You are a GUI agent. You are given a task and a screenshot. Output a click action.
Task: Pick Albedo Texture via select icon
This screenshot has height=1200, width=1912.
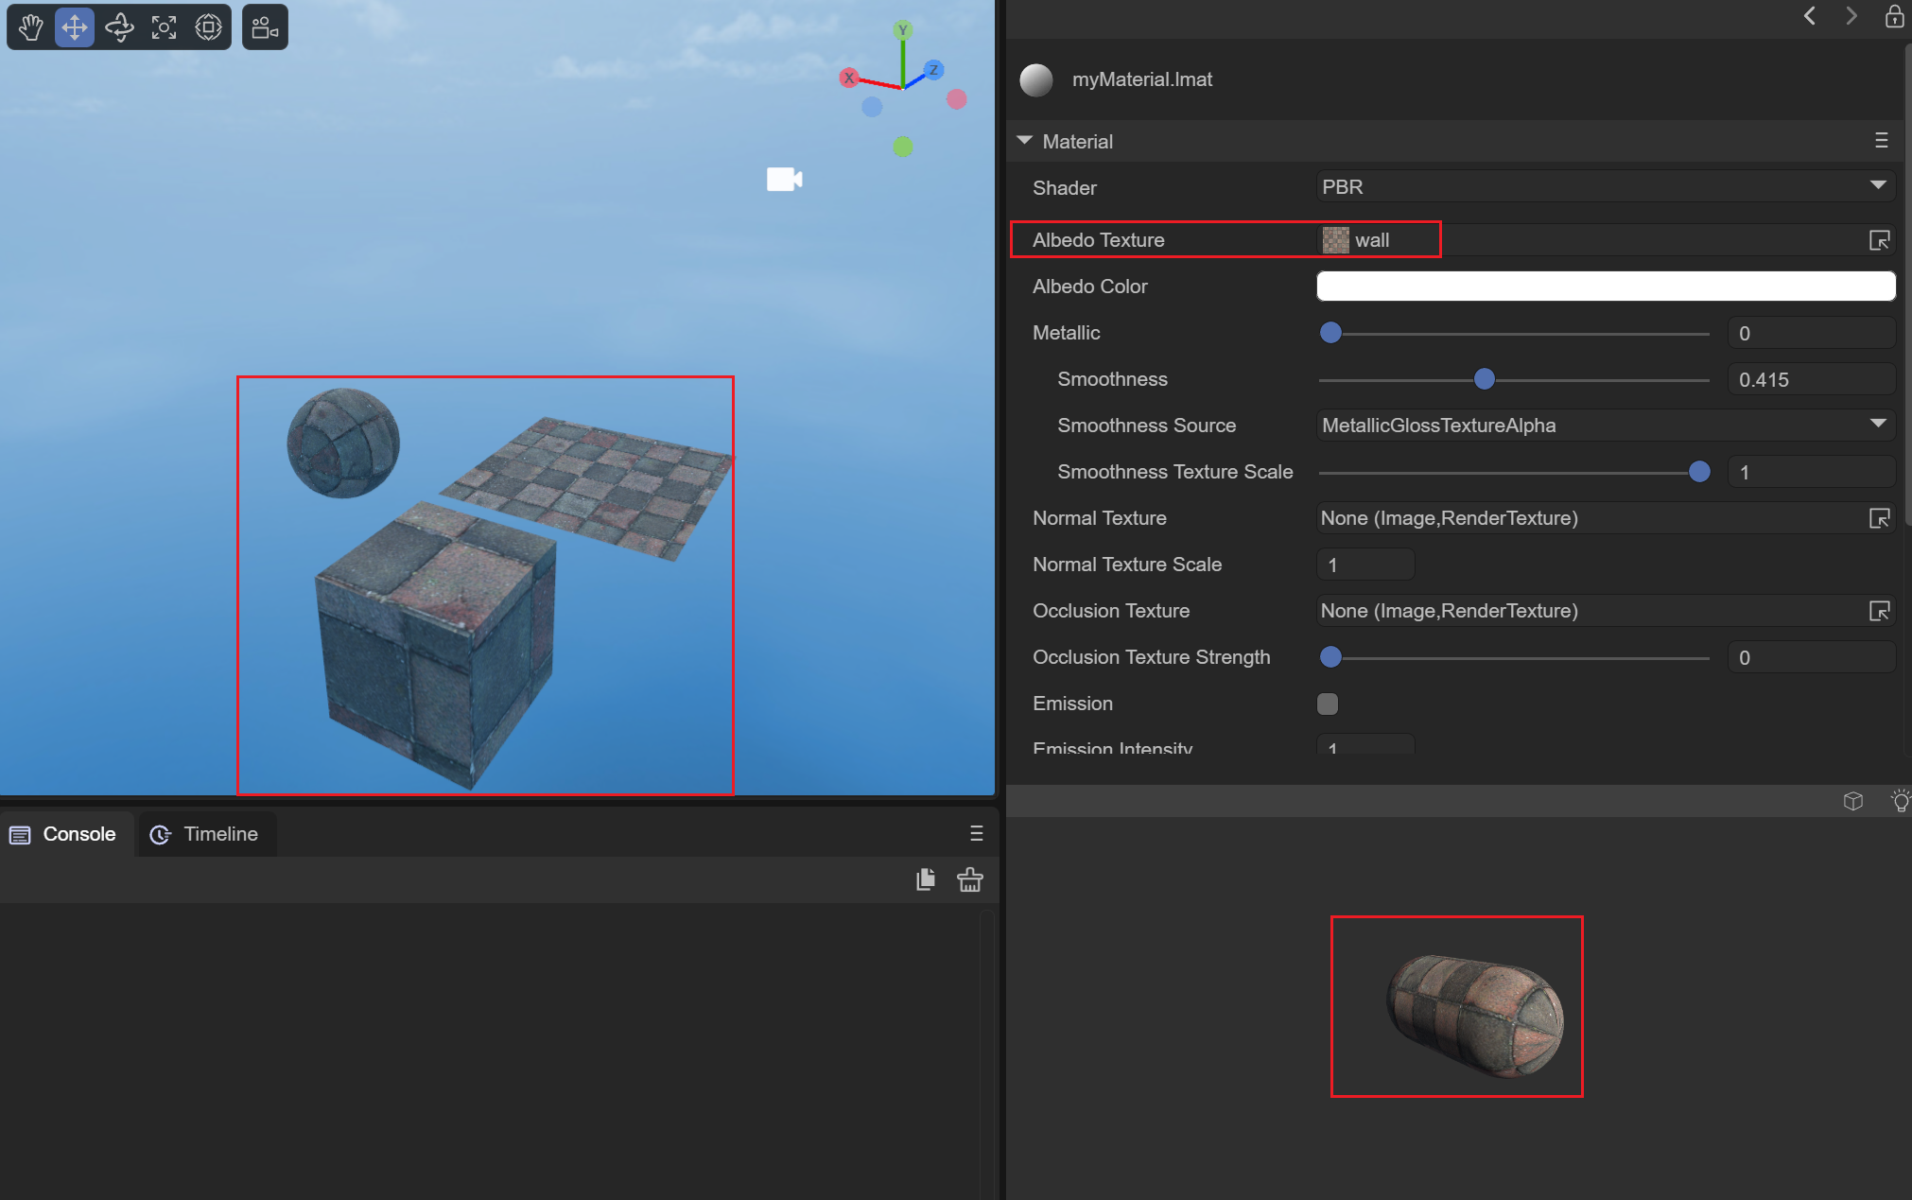(1879, 240)
